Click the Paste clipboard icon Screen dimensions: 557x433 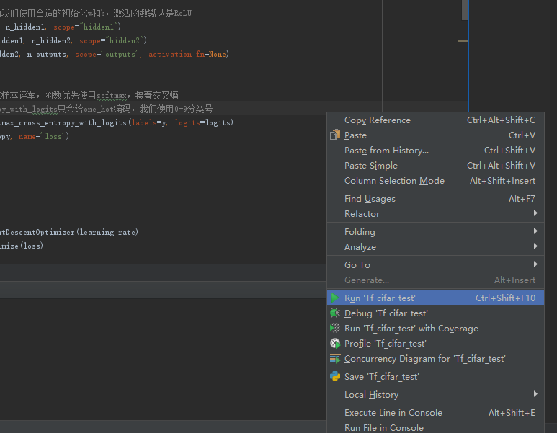coord(335,135)
